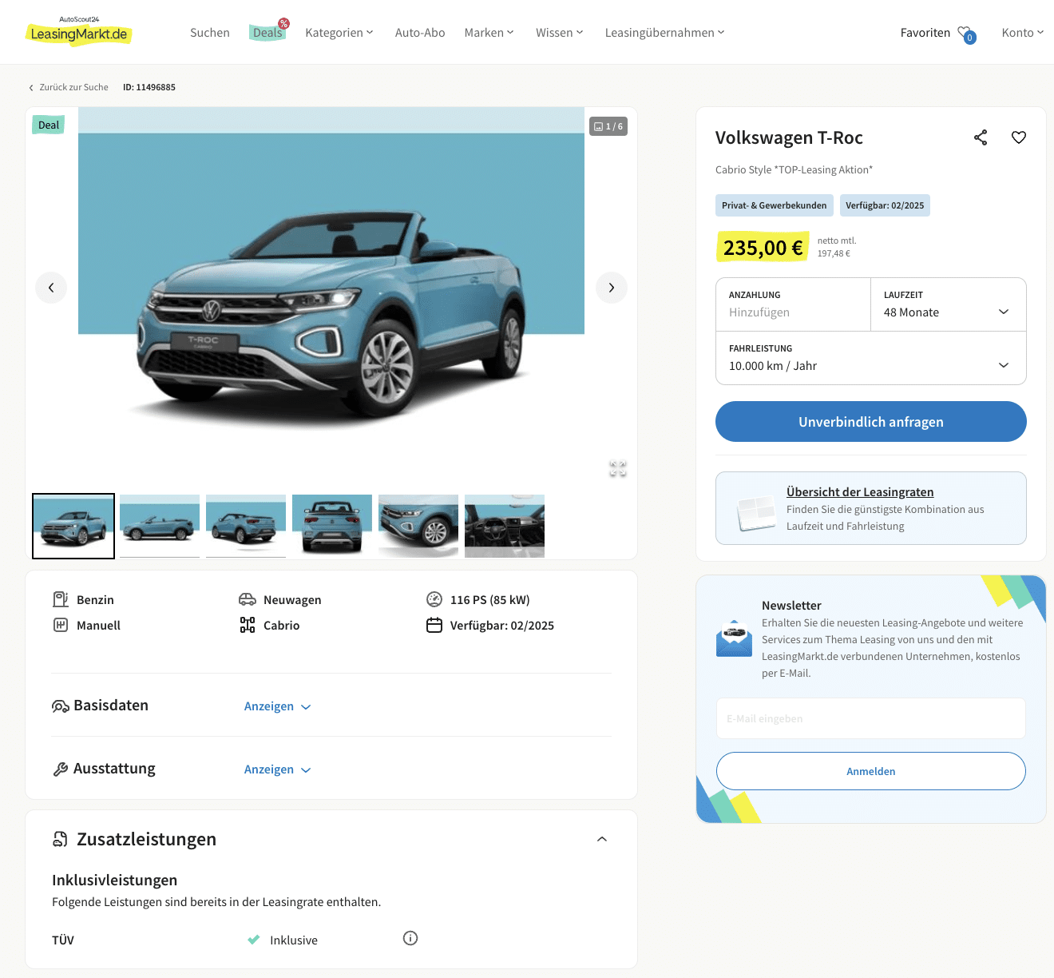Expand the Wissen menu
This screenshot has width=1054, height=978.
coord(560,33)
